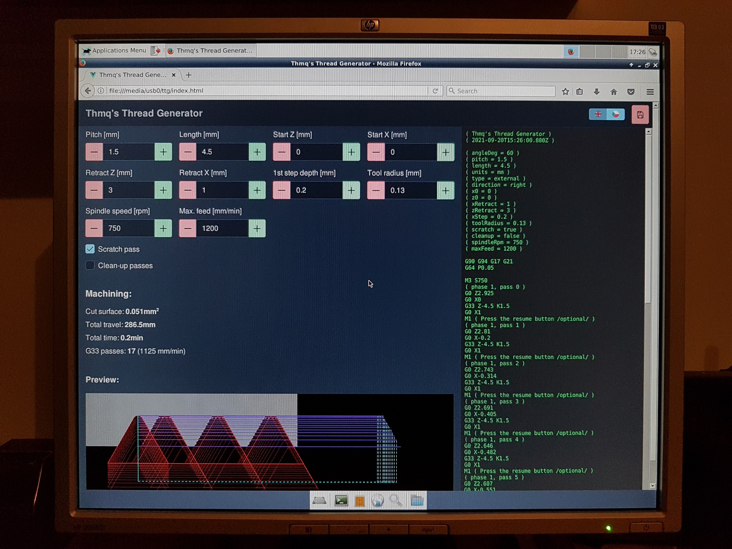Increase Spindle speed with plus button
The image size is (732, 549).
coord(163,228)
